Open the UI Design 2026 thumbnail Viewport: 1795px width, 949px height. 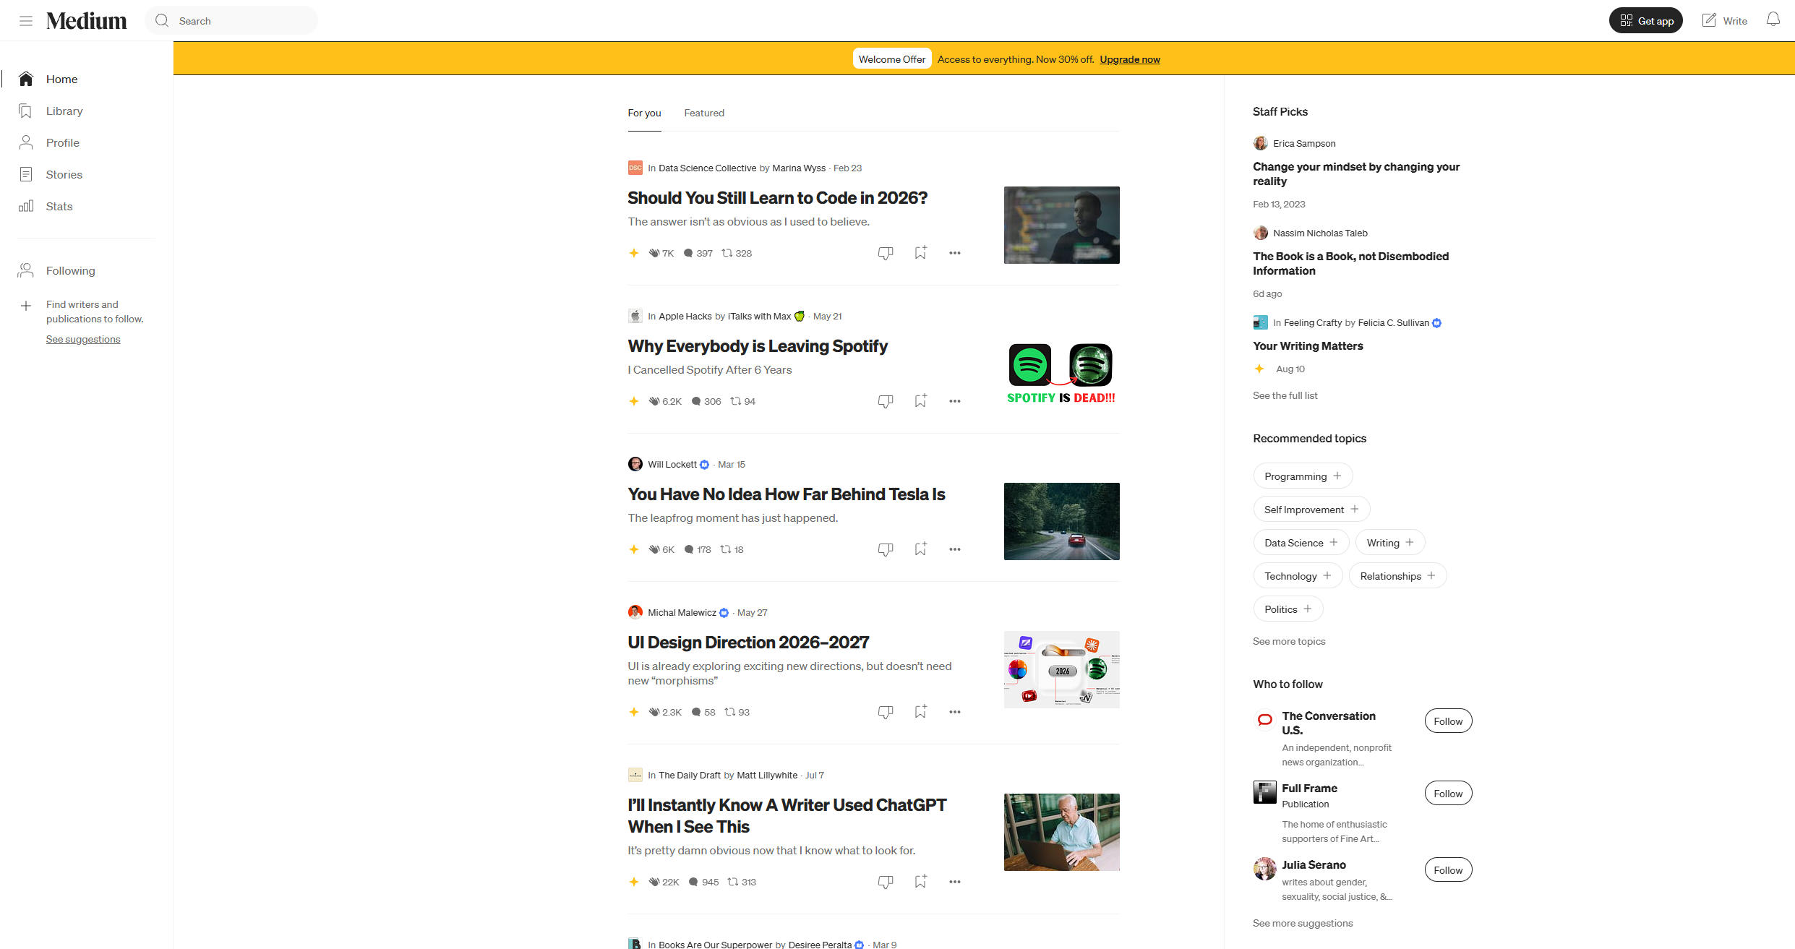[x=1061, y=670]
